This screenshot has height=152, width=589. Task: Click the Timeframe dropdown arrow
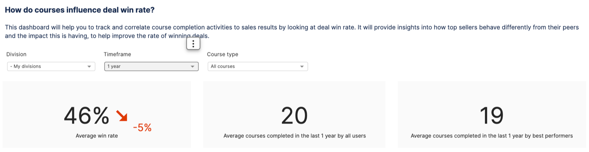[x=193, y=67]
